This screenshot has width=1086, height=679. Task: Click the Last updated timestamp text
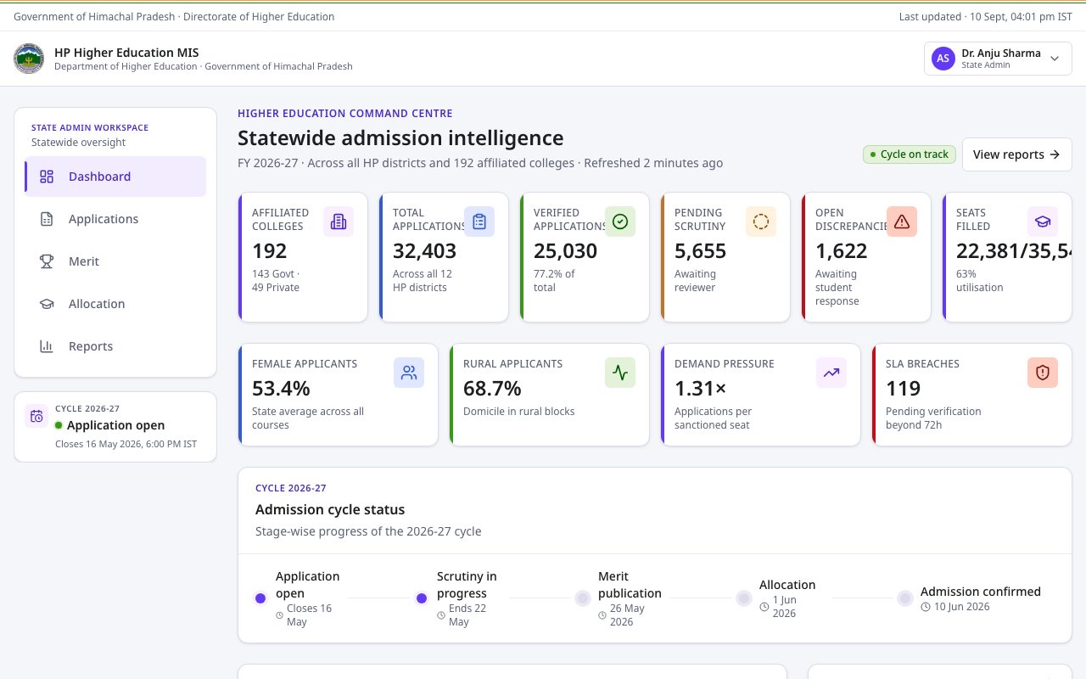click(985, 17)
